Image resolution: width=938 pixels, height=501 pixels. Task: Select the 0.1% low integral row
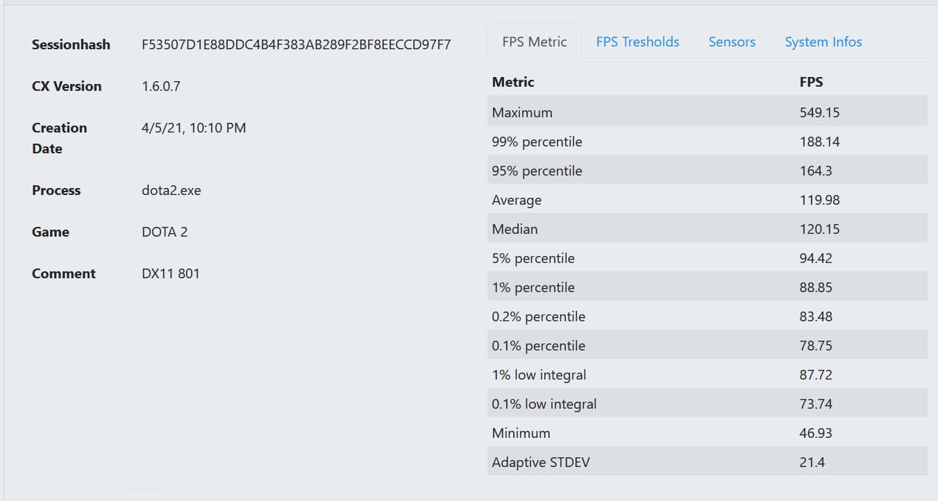pyautogui.click(x=707, y=404)
